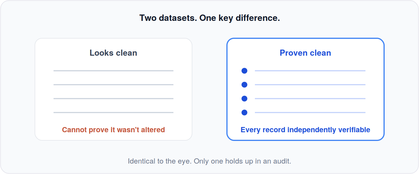Click the second light-blue line in Proven clean

tap(310, 85)
